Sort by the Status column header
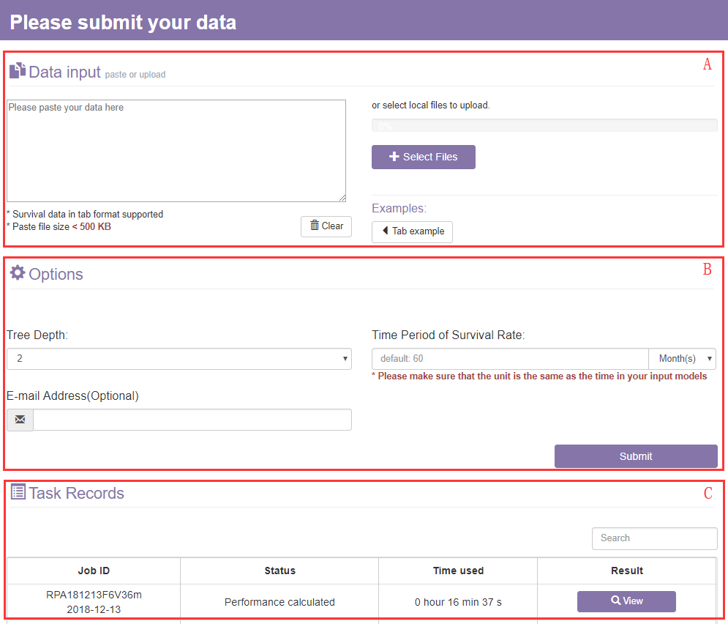The height and width of the screenshot is (624, 728). tap(279, 571)
